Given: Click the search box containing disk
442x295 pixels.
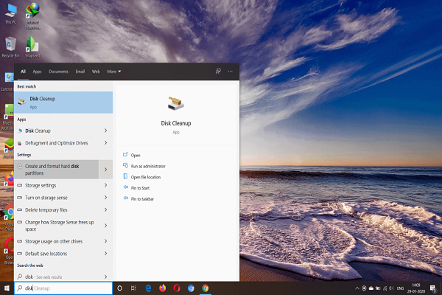Looking at the screenshot, I should tap(66, 288).
